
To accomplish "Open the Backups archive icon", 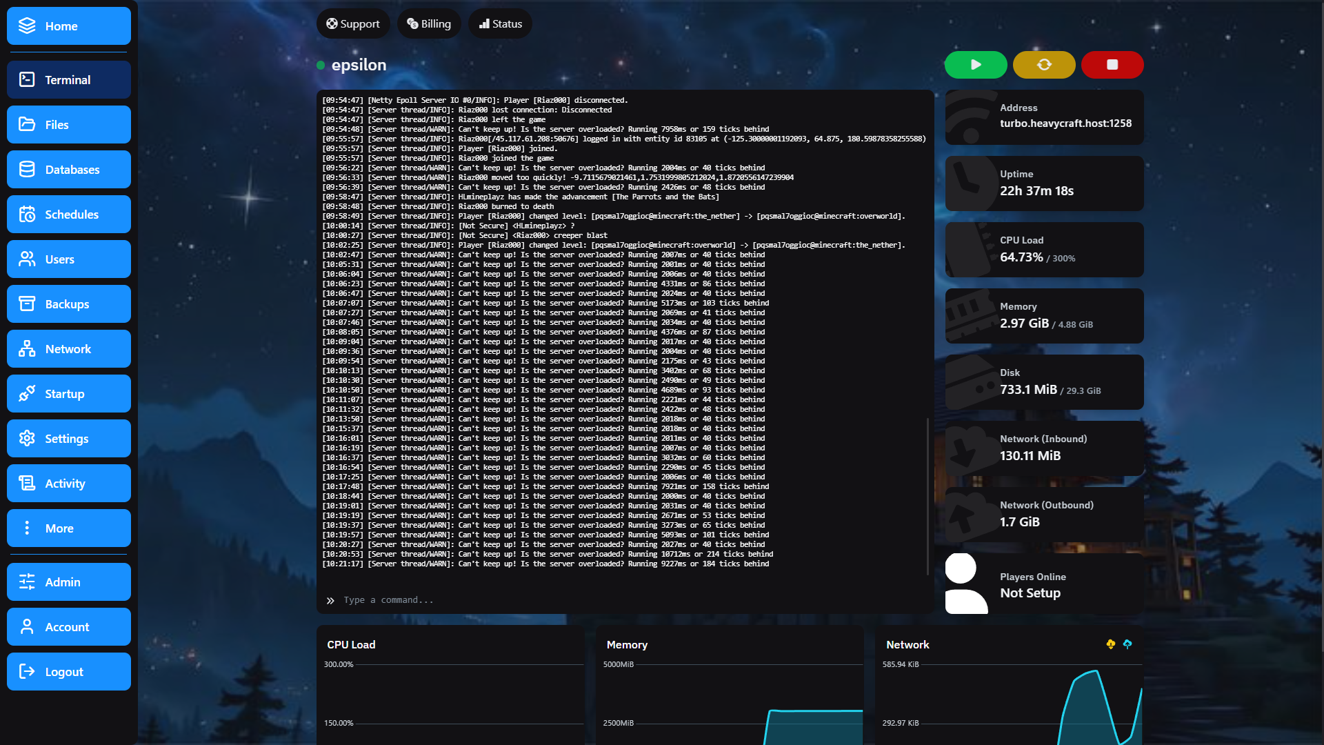I will 27,304.
